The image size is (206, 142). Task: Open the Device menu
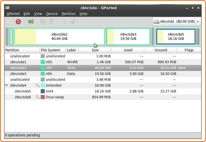pyautogui.click(x=52, y=14)
